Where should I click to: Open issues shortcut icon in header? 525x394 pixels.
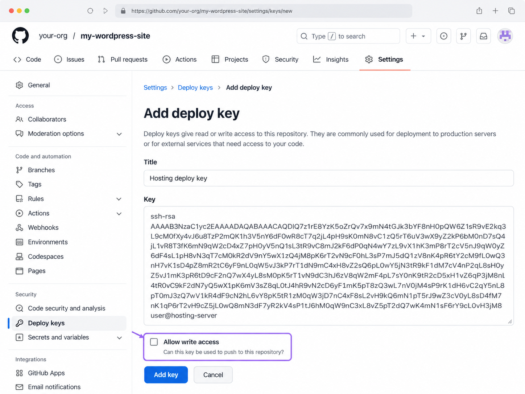tap(443, 36)
